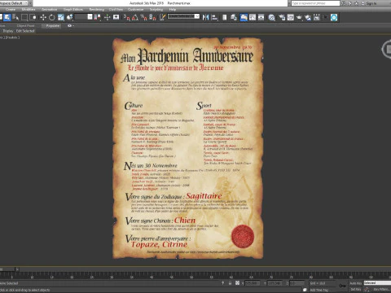This screenshot has height=293, width=391.
Task: Open the Help menu
Action: (x=173, y=9)
